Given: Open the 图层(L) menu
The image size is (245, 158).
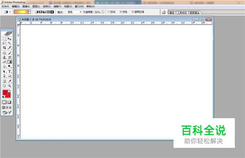Looking at the screenshot, I should tap(36, 6).
